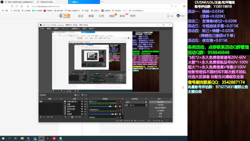
Task: Pop out the Controls dock with its header icon
Action: point(171,99)
